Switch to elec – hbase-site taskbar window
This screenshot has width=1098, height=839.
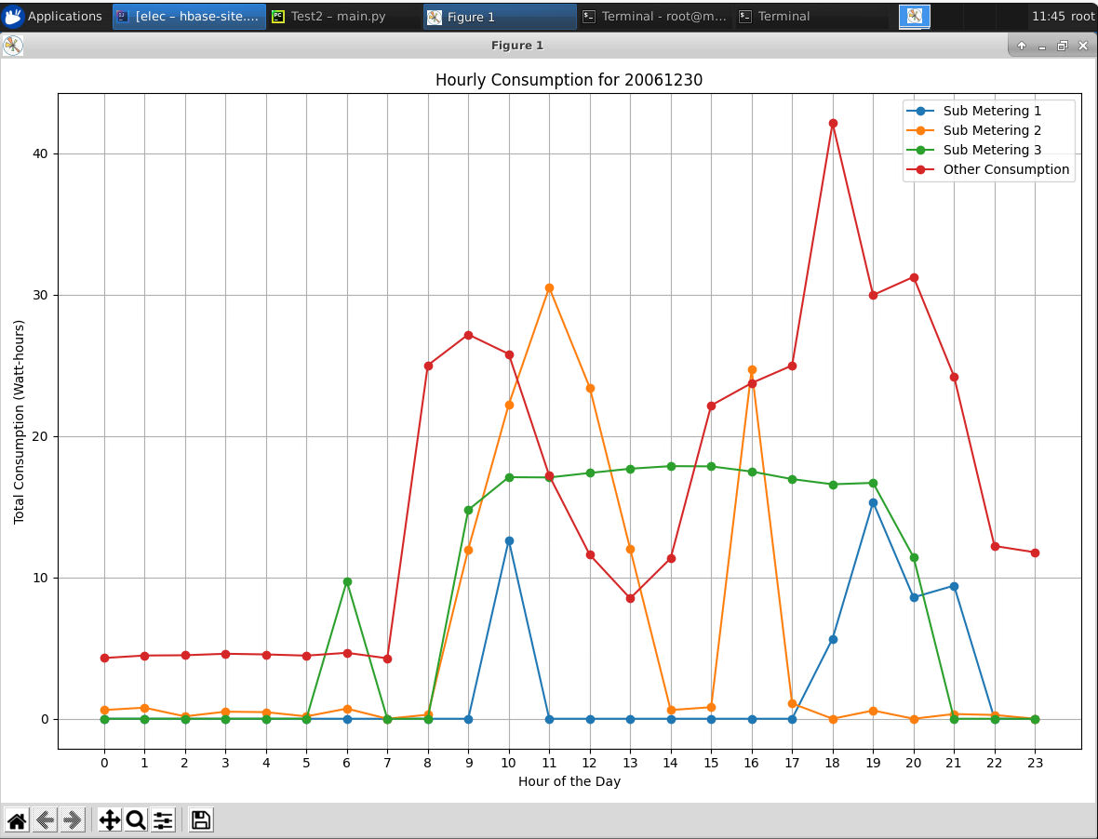189,16
